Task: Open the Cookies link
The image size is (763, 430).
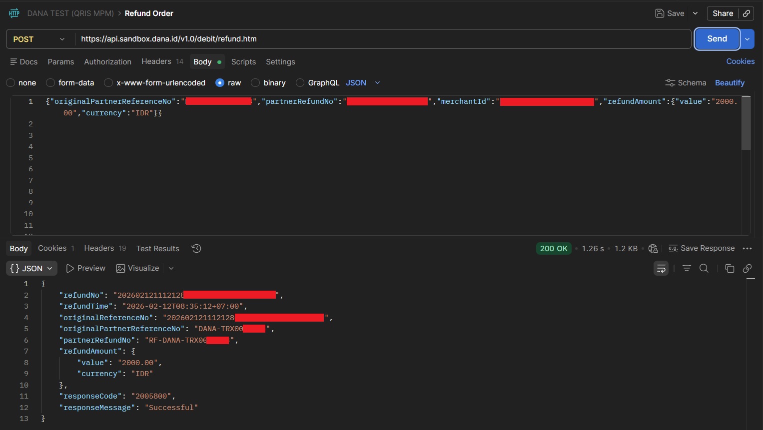Action: [741, 61]
